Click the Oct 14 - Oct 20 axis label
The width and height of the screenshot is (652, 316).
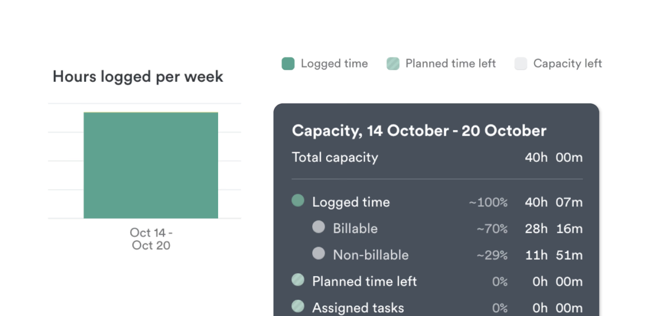tap(151, 239)
